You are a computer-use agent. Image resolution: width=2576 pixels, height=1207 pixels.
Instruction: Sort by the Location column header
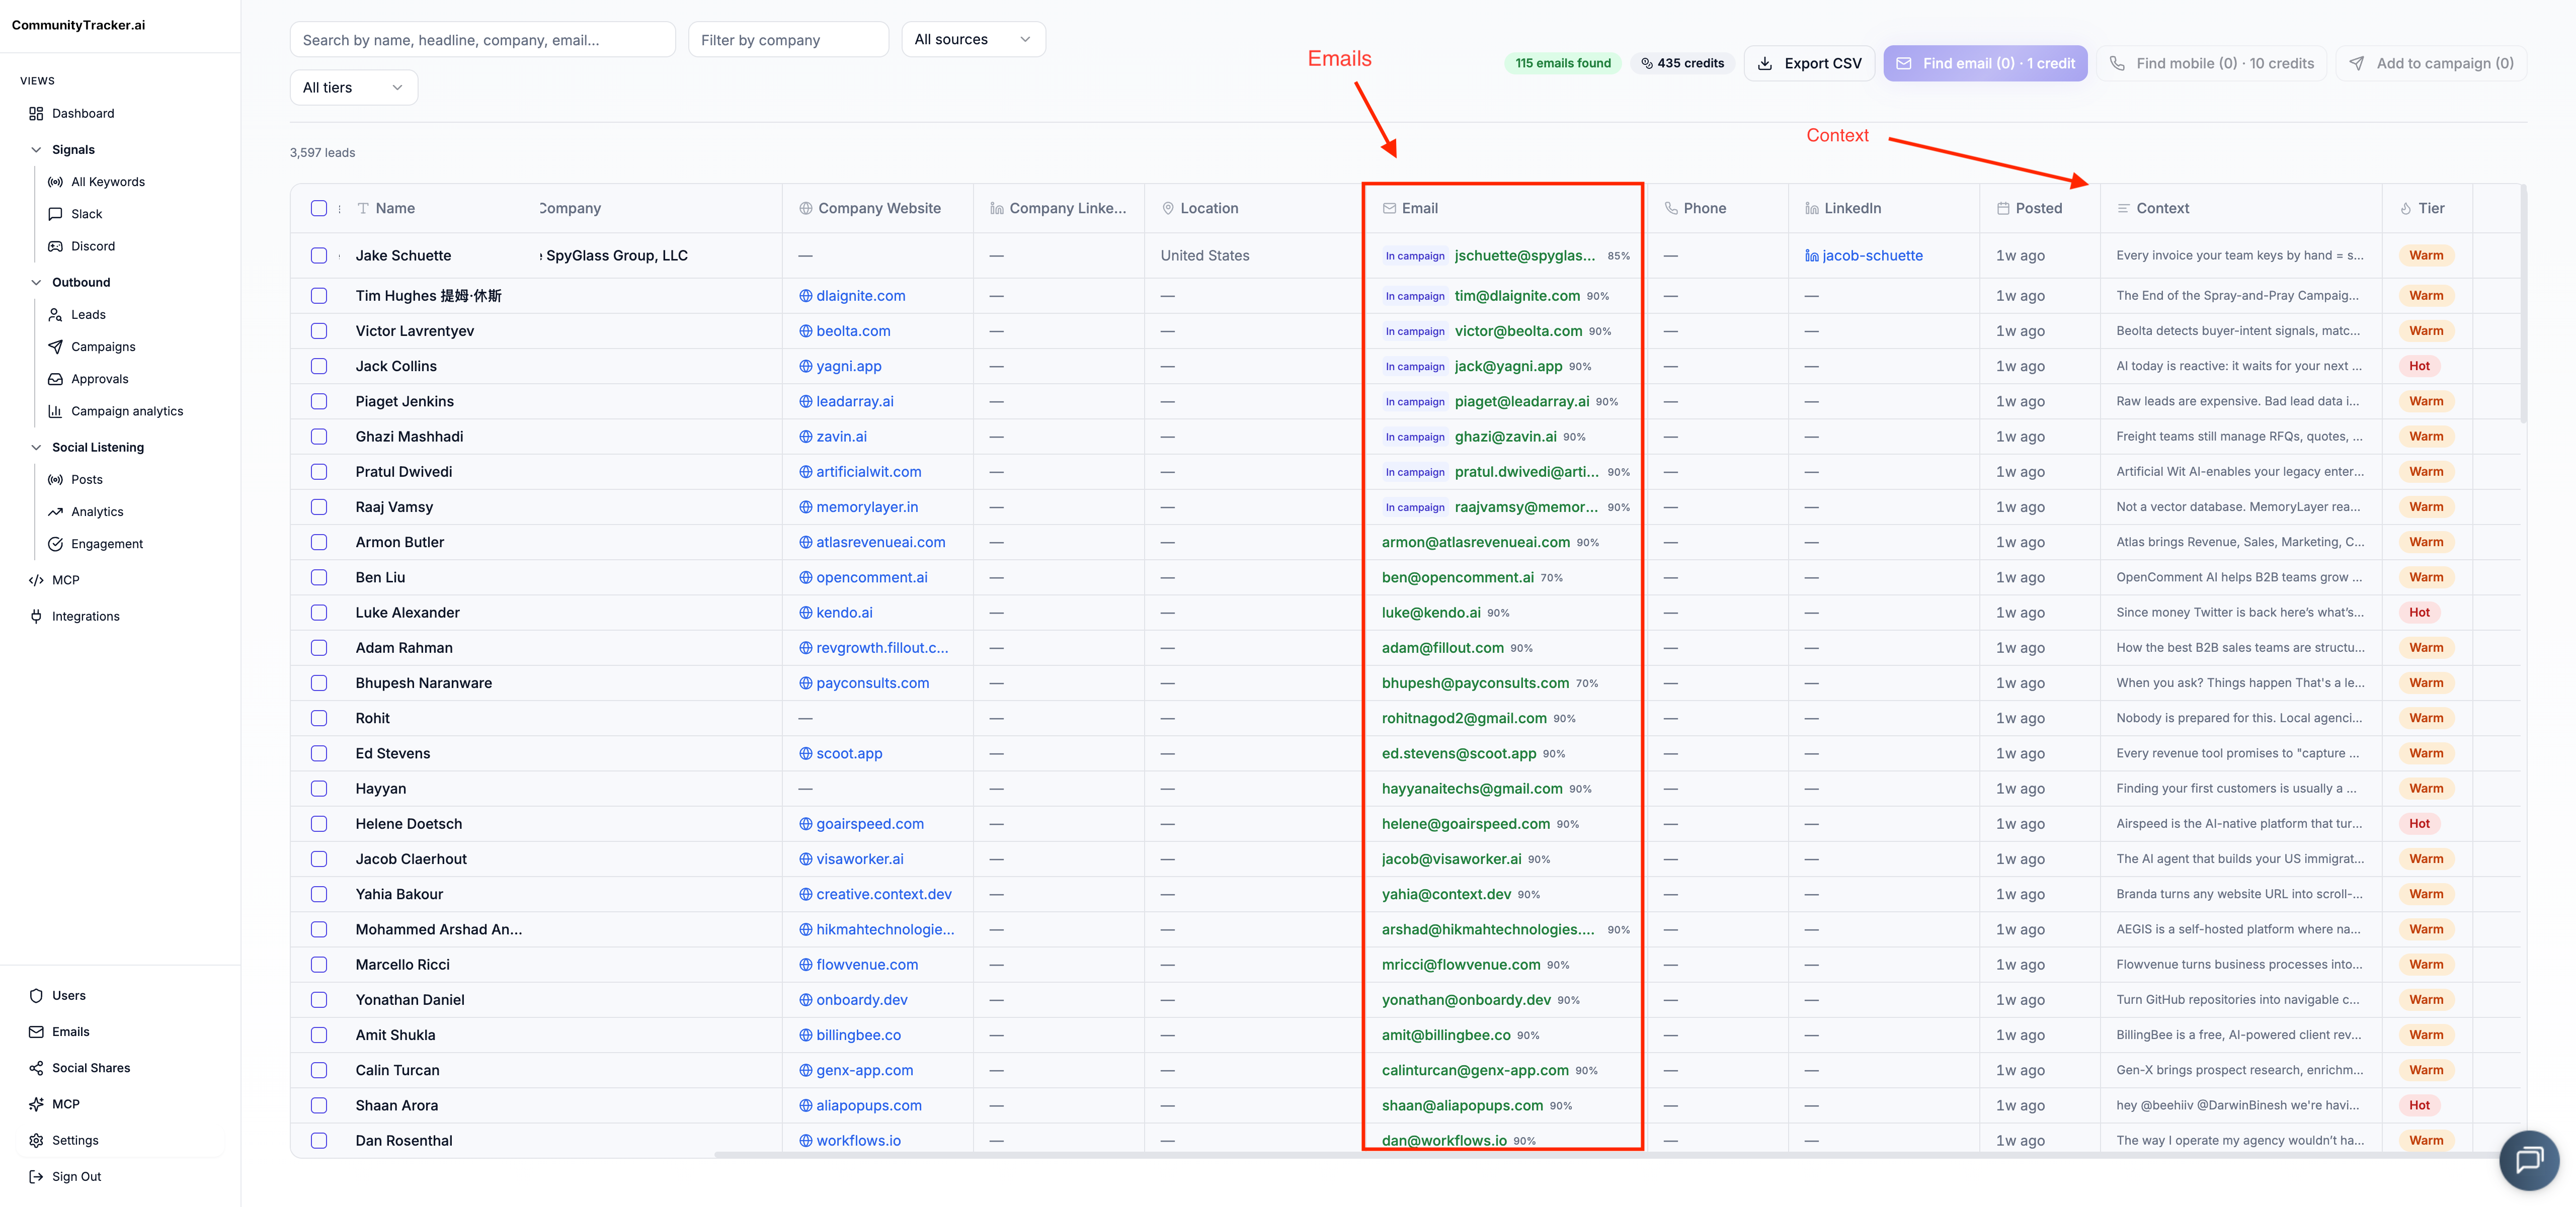point(1209,208)
